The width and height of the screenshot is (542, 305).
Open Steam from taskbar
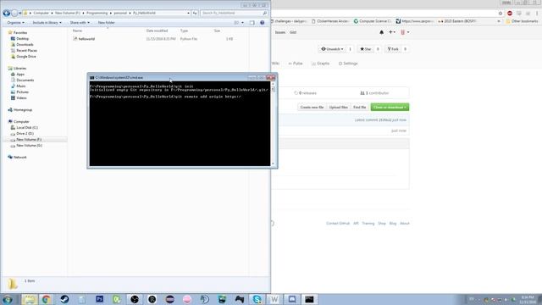pos(64,299)
